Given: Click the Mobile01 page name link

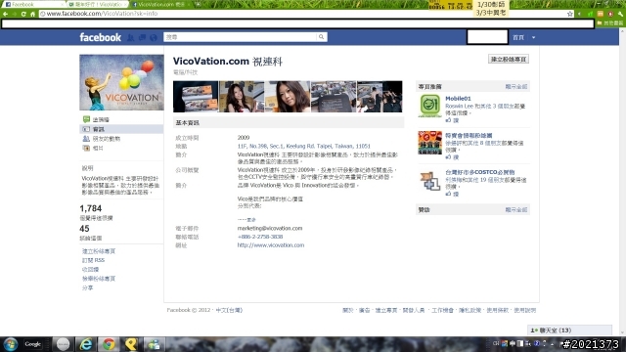Looking at the screenshot, I should 458,99.
